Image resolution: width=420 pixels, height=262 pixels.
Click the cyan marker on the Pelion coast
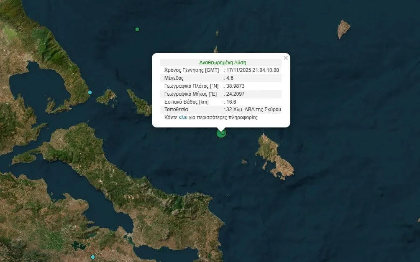point(90,92)
